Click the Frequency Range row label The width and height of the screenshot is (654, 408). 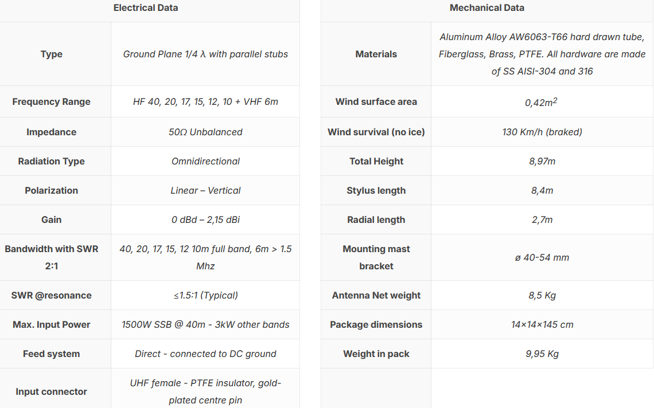click(52, 102)
